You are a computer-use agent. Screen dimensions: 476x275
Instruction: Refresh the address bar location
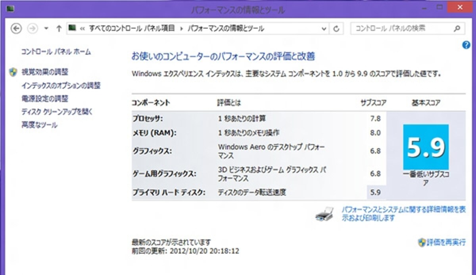tap(337, 29)
